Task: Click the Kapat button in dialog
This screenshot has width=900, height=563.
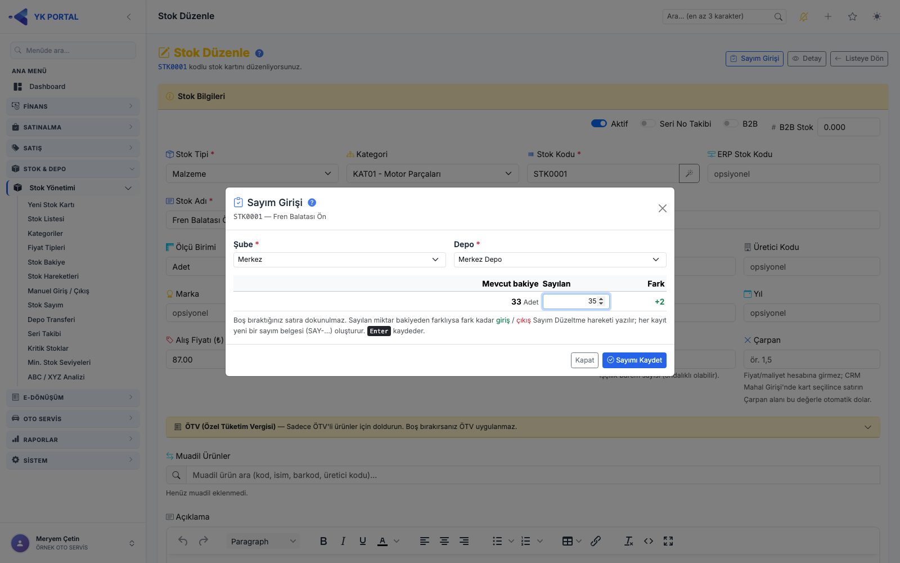Action: pyautogui.click(x=584, y=360)
